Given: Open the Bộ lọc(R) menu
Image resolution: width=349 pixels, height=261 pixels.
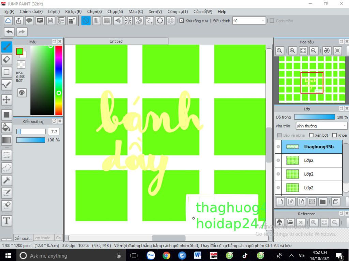Looking at the screenshot, I should pyautogui.click(x=74, y=12).
